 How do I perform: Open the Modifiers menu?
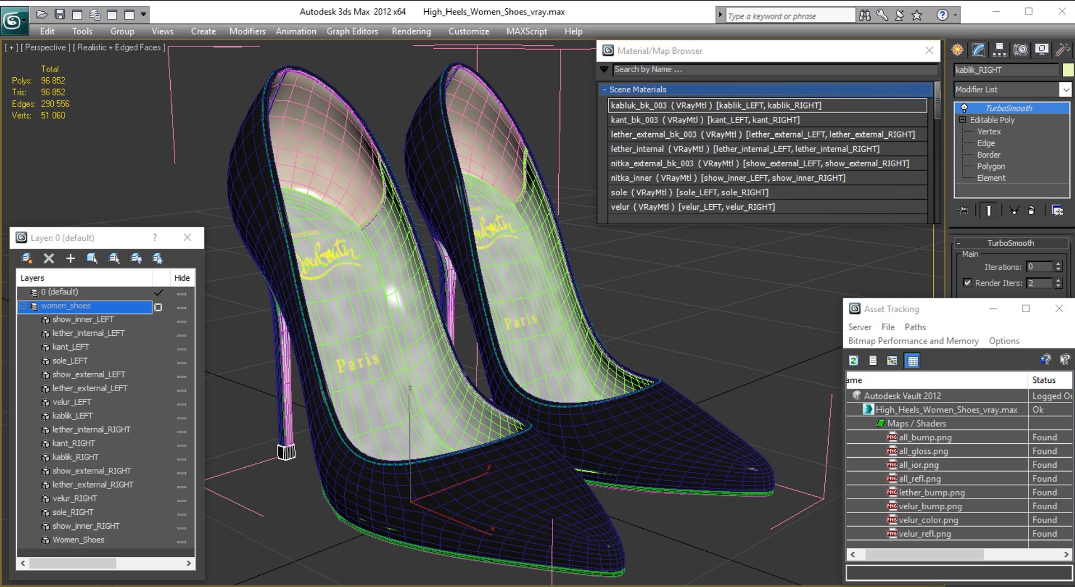247,31
